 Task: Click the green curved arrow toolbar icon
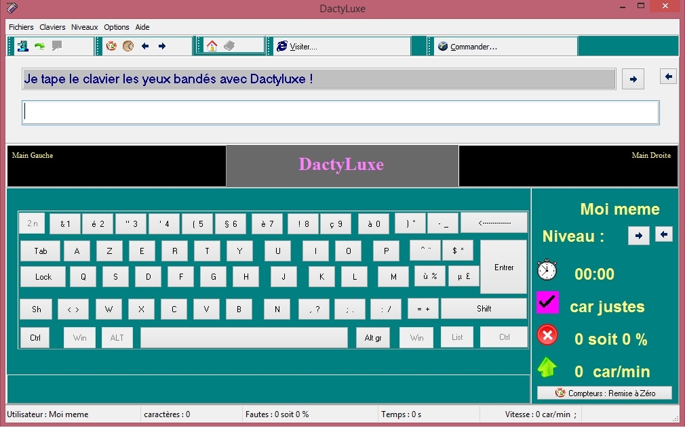pos(40,46)
